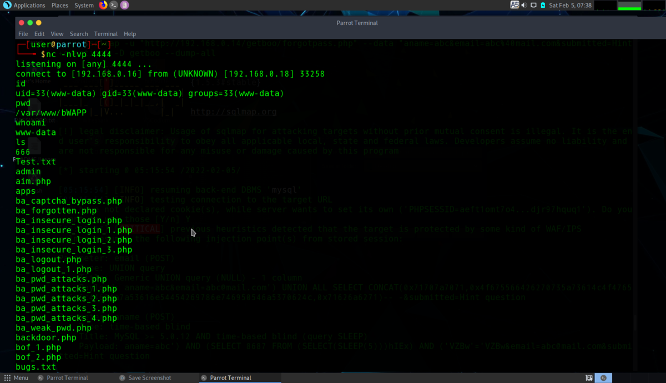Click 'ba_logout.php' file name
The height and width of the screenshot is (383, 666).
pyautogui.click(x=48, y=259)
